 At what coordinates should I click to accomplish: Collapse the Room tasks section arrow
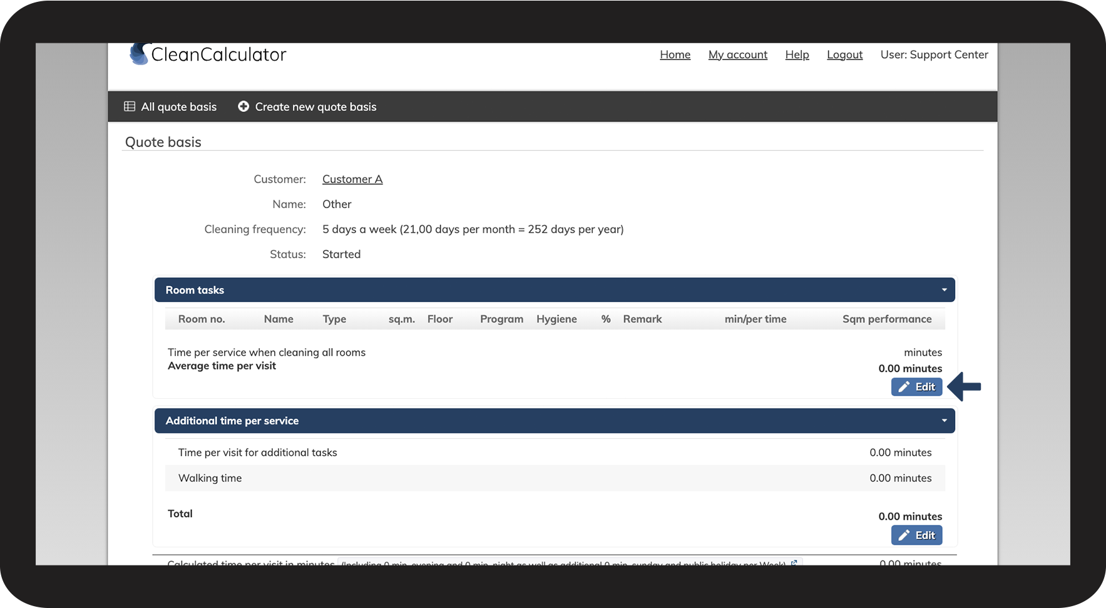944,290
